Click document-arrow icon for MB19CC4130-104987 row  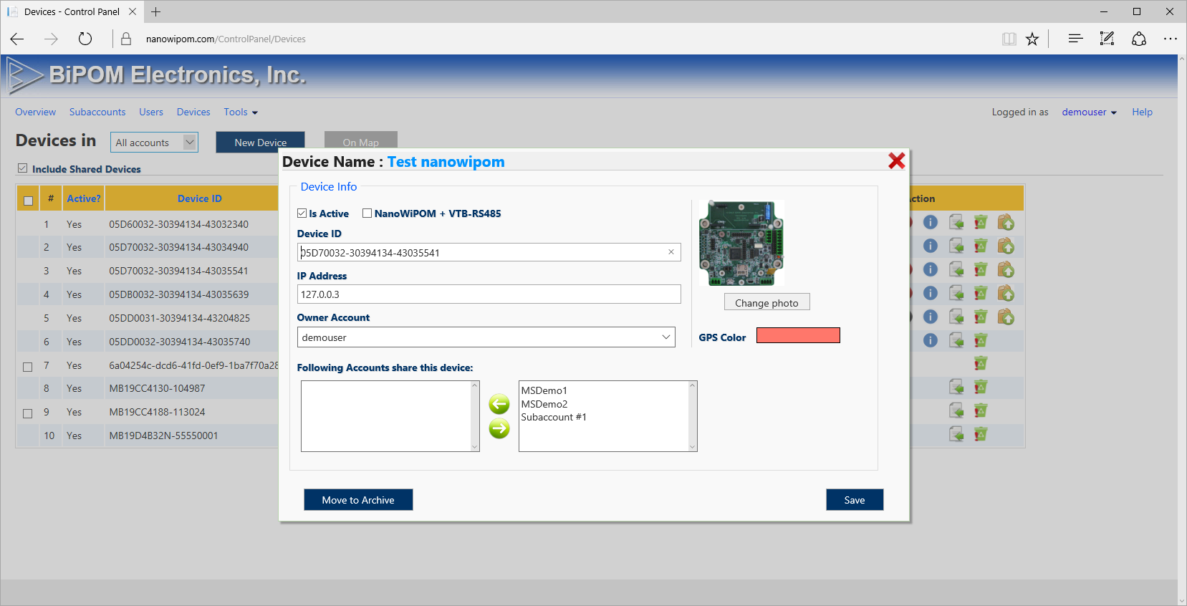(x=956, y=387)
